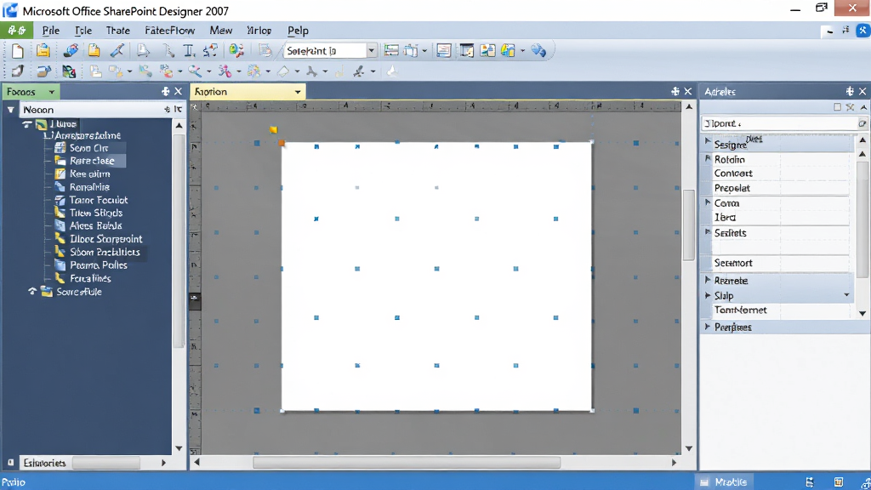Click the canvas vertical scrollbar thumb
Image resolution: width=871 pixels, height=490 pixels.
coord(689,225)
